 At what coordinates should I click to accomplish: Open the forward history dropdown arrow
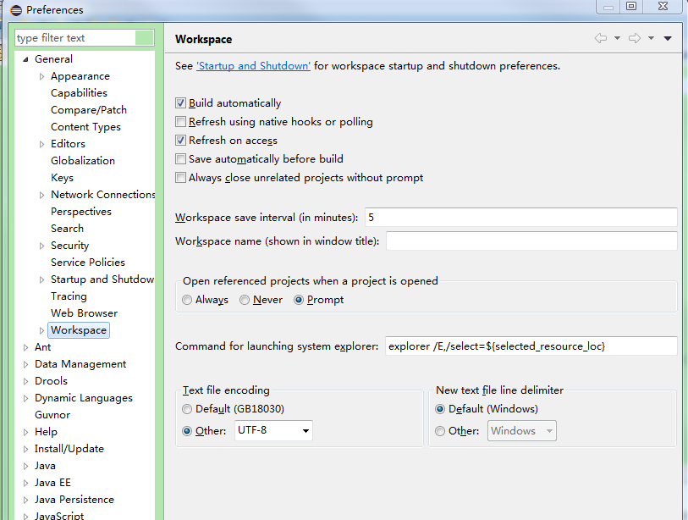pos(651,38)
